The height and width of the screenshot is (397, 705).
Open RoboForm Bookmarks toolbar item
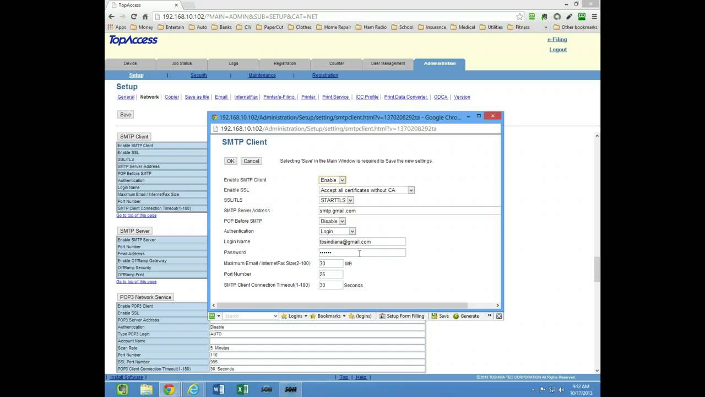click(328, 316)
